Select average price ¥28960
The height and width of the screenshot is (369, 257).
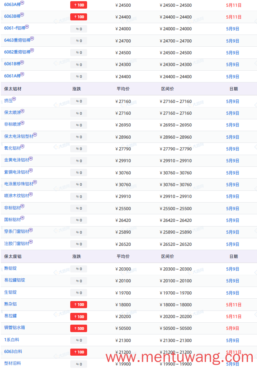(123, 137)
